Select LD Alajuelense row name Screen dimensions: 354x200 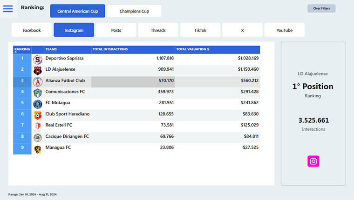60,69
